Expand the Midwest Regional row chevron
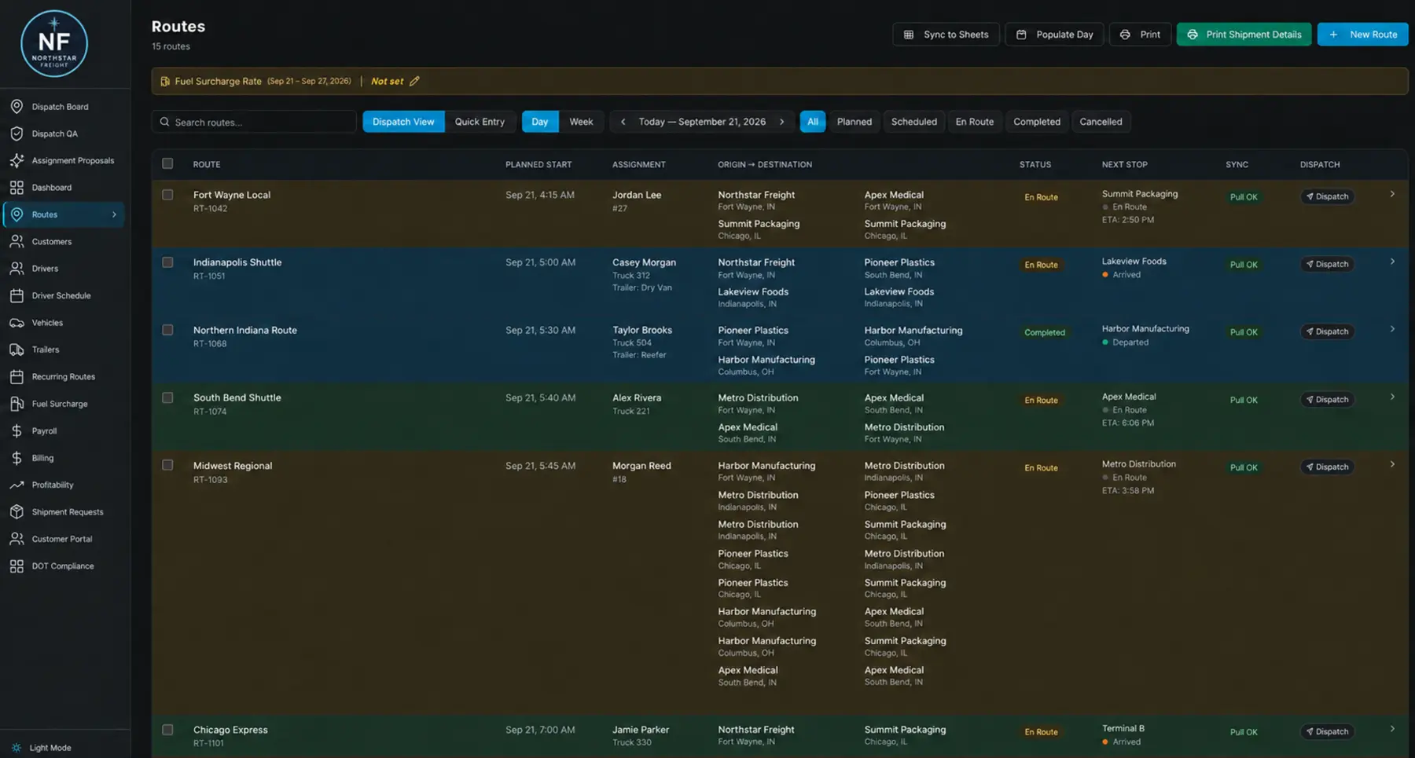Viewport: 1415px width, 758px height. click(x=1392, y=464)
